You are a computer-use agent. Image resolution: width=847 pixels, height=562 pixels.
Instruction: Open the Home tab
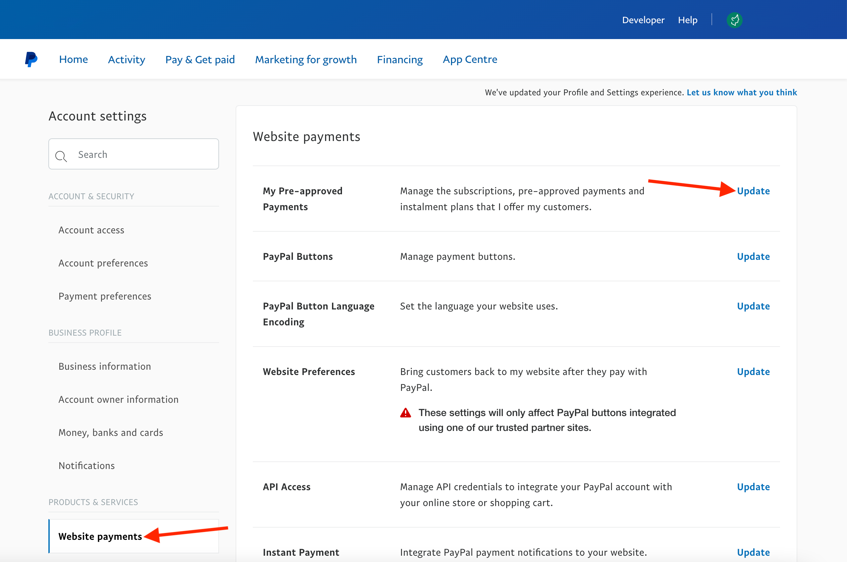tap(74, 59)
